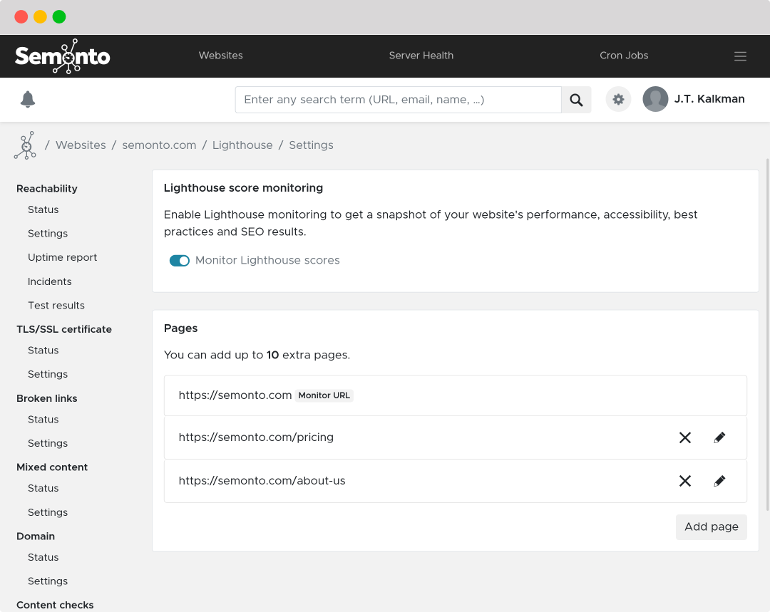Go to semonto.com breadcrumb link
This screenshot has width=770, height=612.
pos(159,145)
